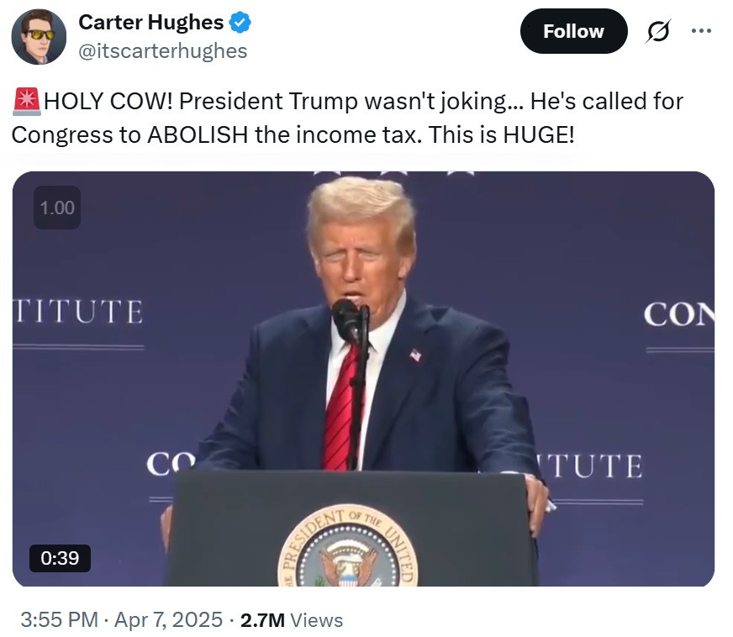The height and width of the screenshot is (637, 733).
Task: Play the embedded speech video
Action: point(363,378)
